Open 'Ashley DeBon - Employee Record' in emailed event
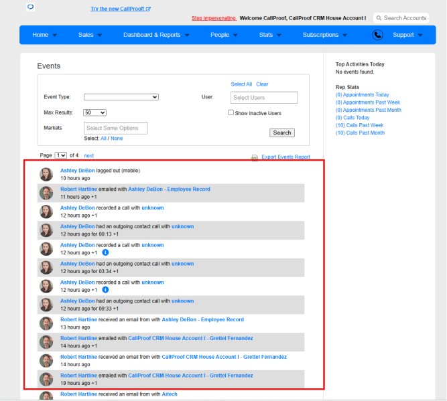This screenshot has width=447, height=401. pyautogui.click(x=169, y=189)
